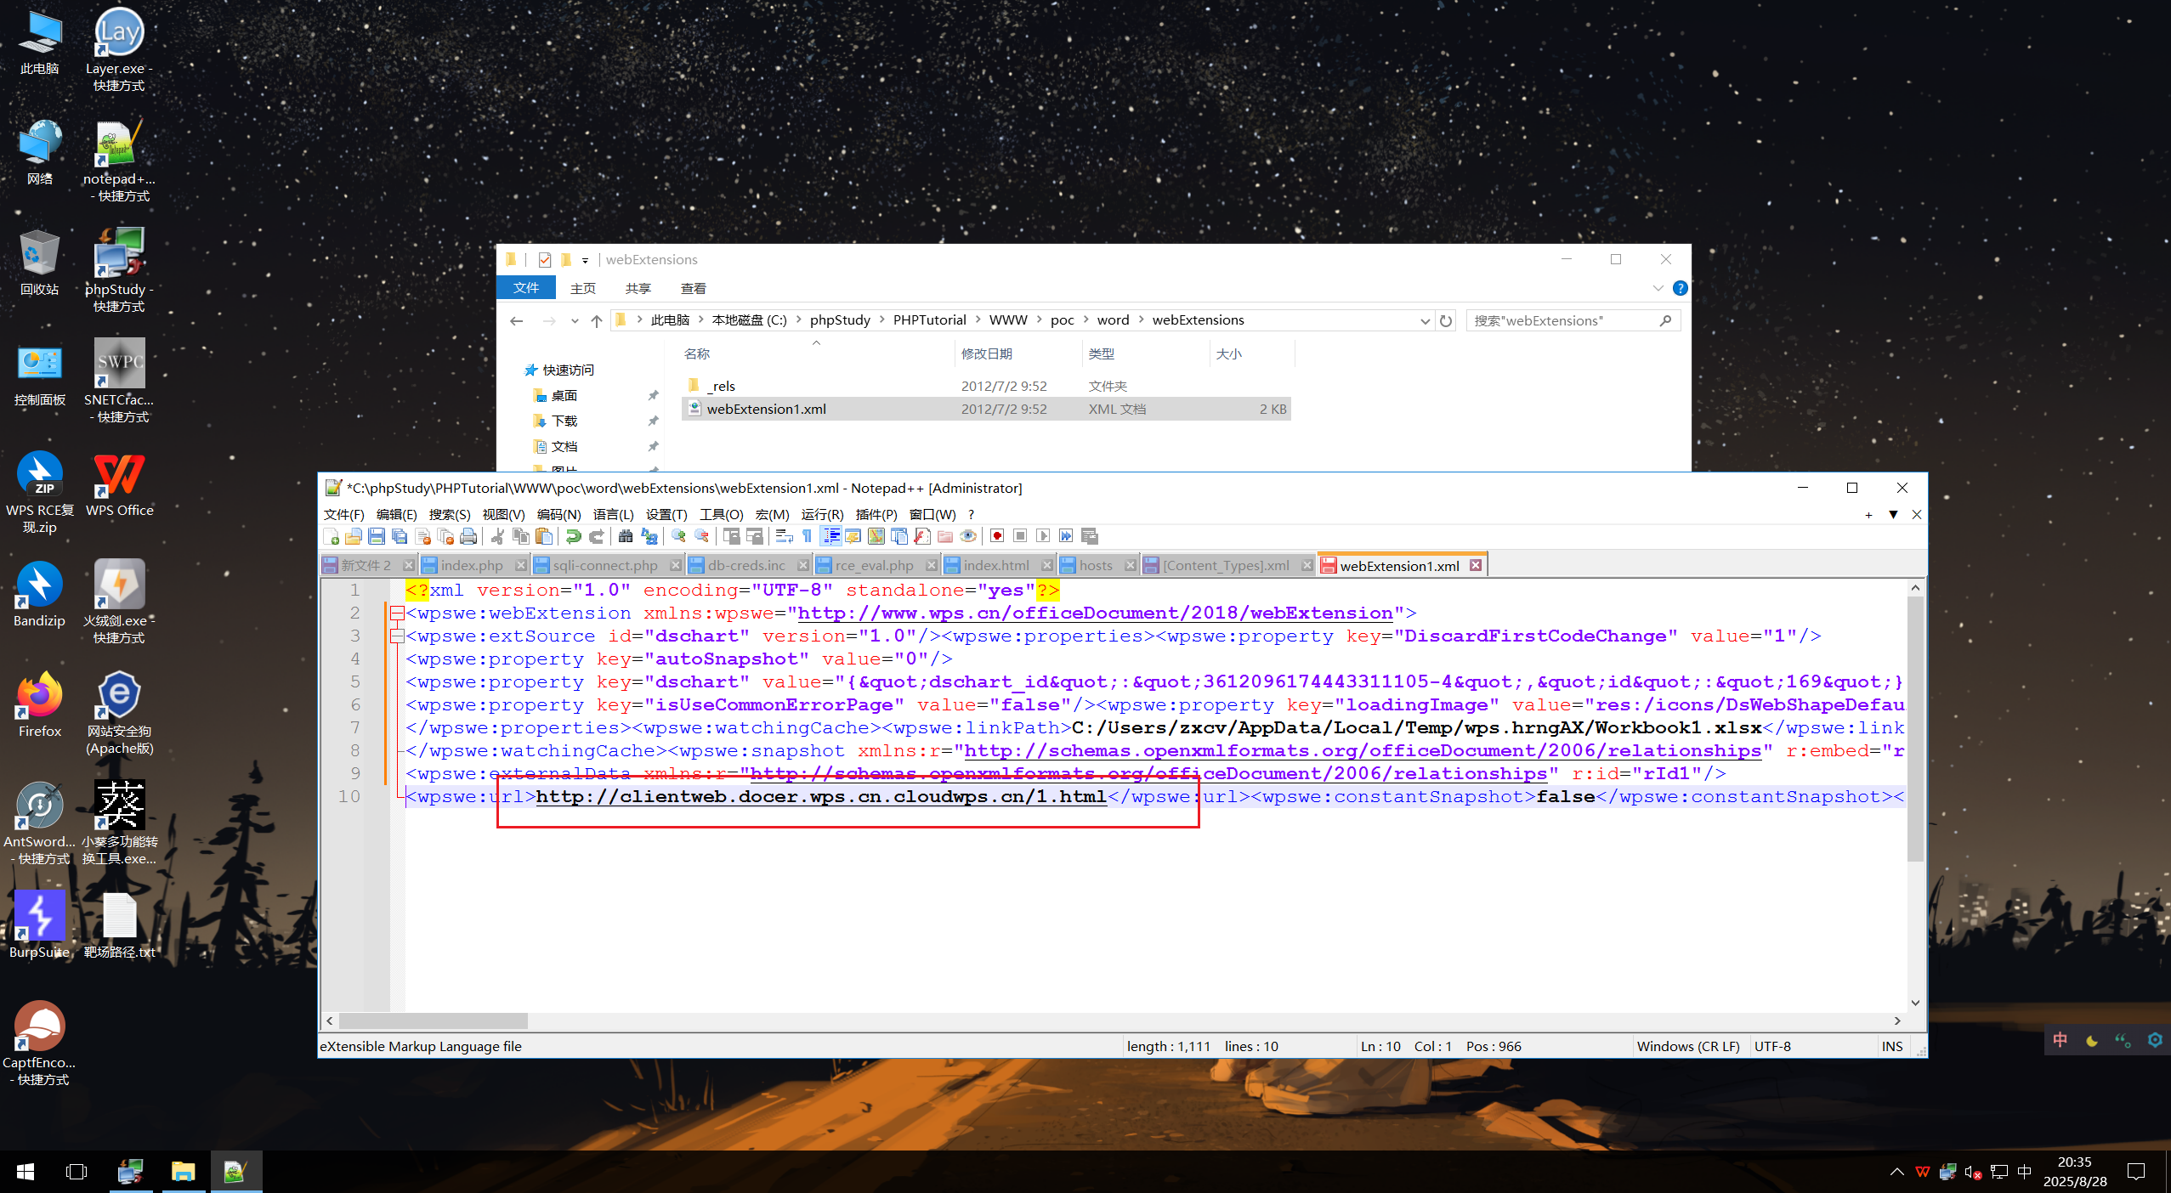This screenshot has width=2171, height=1193.
Task: Click the Find binoculars icon
Action: pos(626,536)
